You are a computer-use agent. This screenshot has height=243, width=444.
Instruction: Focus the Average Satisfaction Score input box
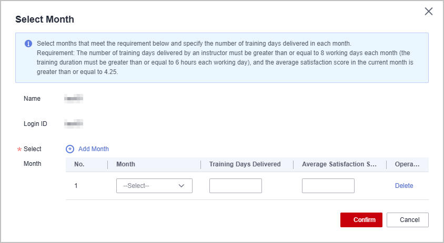click(328, 186)
